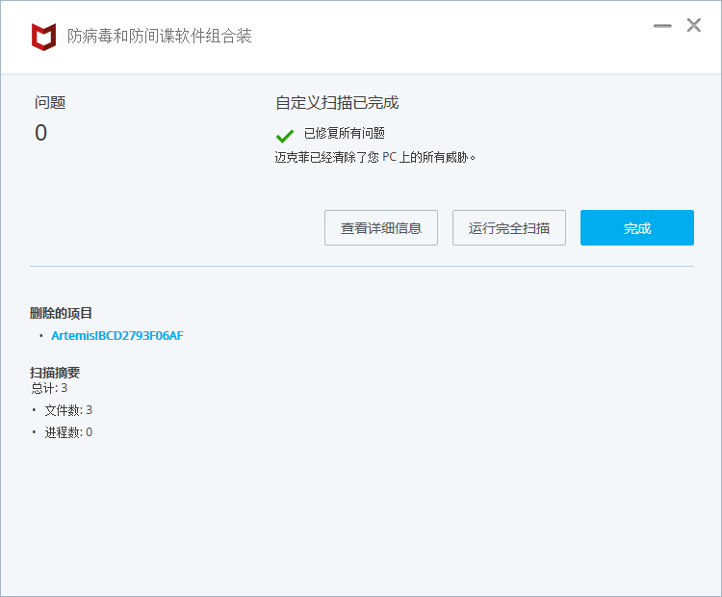Click the 问题 label

click(50, 102)
